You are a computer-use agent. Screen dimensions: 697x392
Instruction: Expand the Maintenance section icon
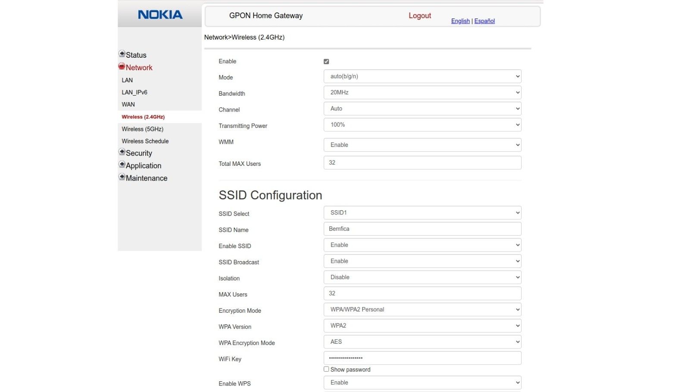pyautogui.click(x=122, y=176)
